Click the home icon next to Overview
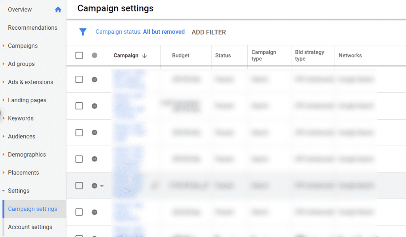 [58, 10]
